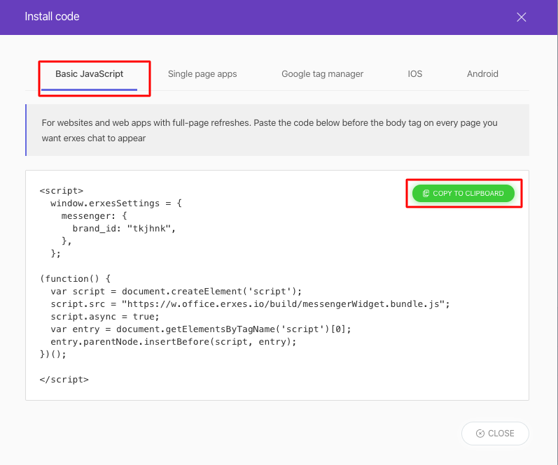This screenshot has width=558, height=465.
Task: Open the Single page apps tab
Action: click(x=202, y=74)
